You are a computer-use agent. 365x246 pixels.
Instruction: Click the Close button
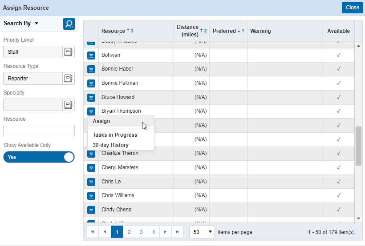pyautogui.click(x=352, y=8)
